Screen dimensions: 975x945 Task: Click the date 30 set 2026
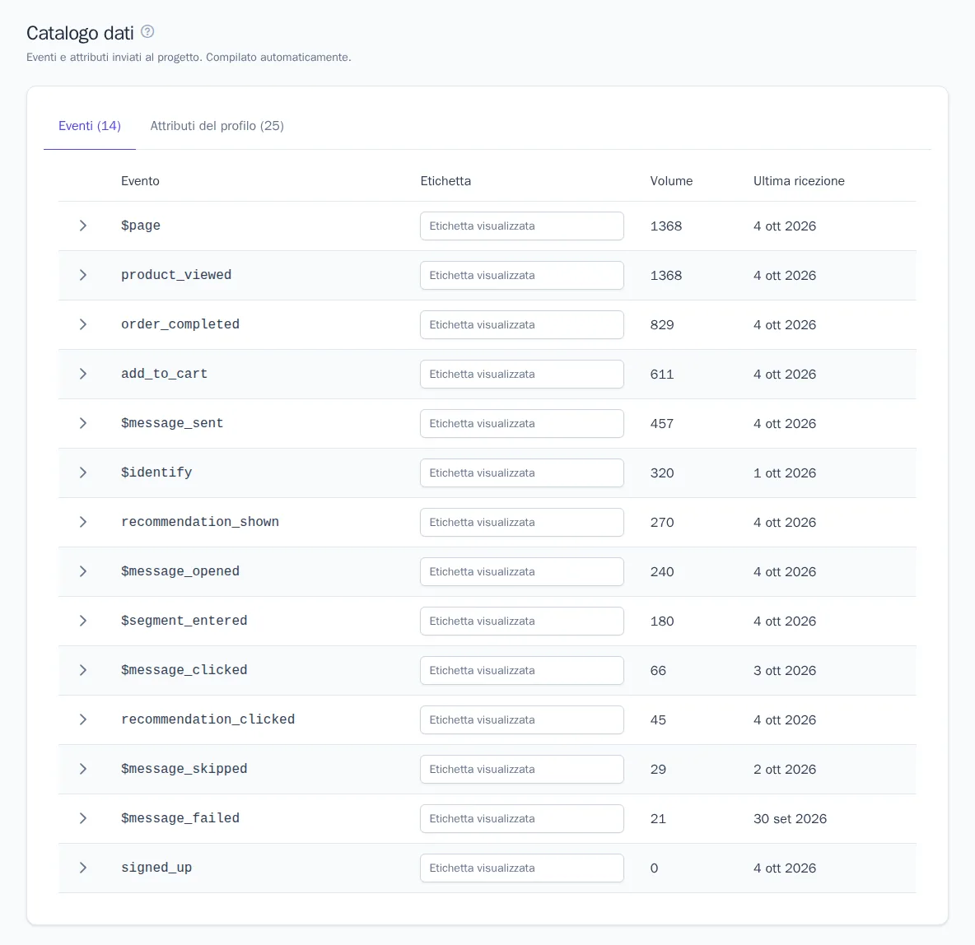coord(790,819)
